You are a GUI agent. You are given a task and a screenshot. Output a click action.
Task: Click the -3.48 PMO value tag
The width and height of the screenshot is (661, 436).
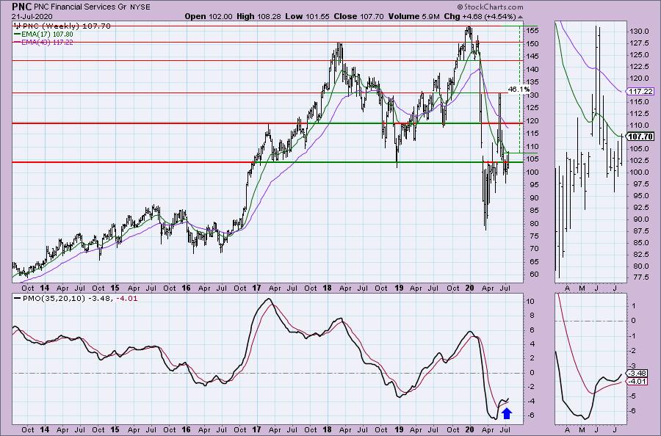pyautogui.click(x=637, y=373)
